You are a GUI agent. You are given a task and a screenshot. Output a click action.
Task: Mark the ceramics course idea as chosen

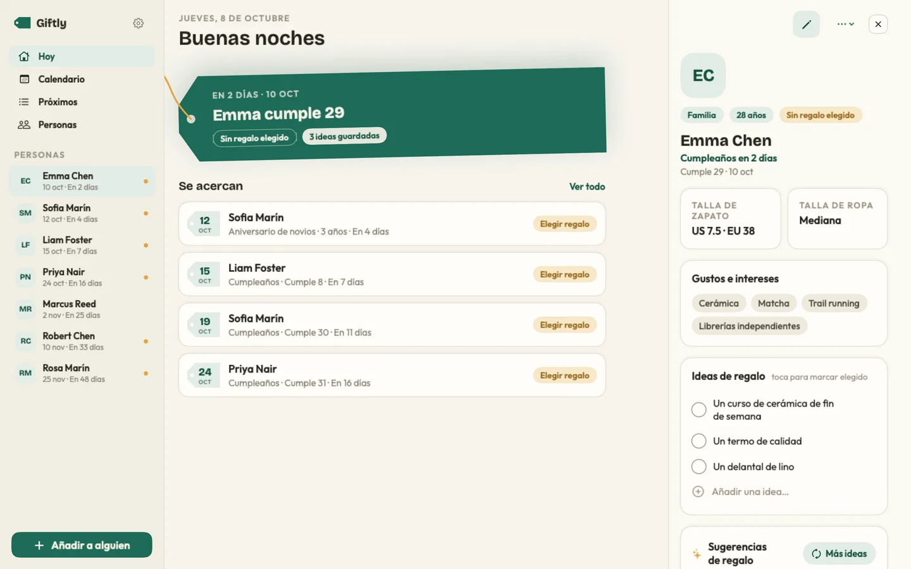point(698,410)
